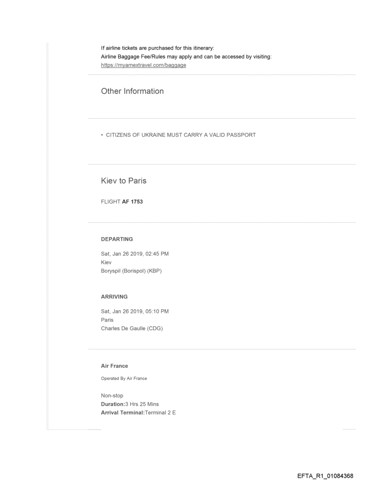This screenshot has height=480, width=365.
Task: Select the Ukraine passport requirement notice
Action: 178,135
